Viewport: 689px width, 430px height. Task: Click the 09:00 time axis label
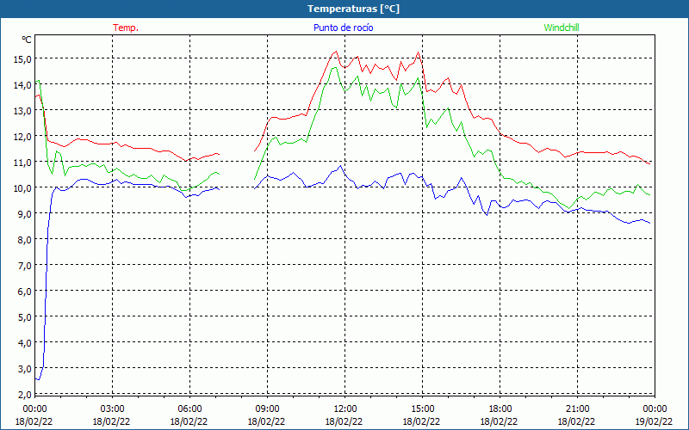click(267, 409)
